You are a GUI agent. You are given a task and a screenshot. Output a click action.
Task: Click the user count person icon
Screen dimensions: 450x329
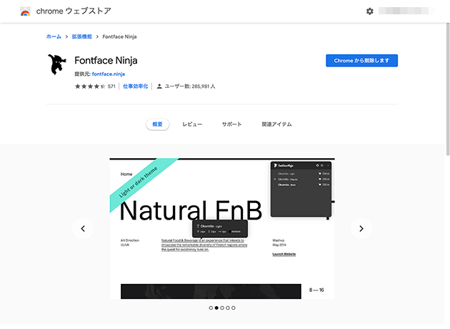pos(159,87)
